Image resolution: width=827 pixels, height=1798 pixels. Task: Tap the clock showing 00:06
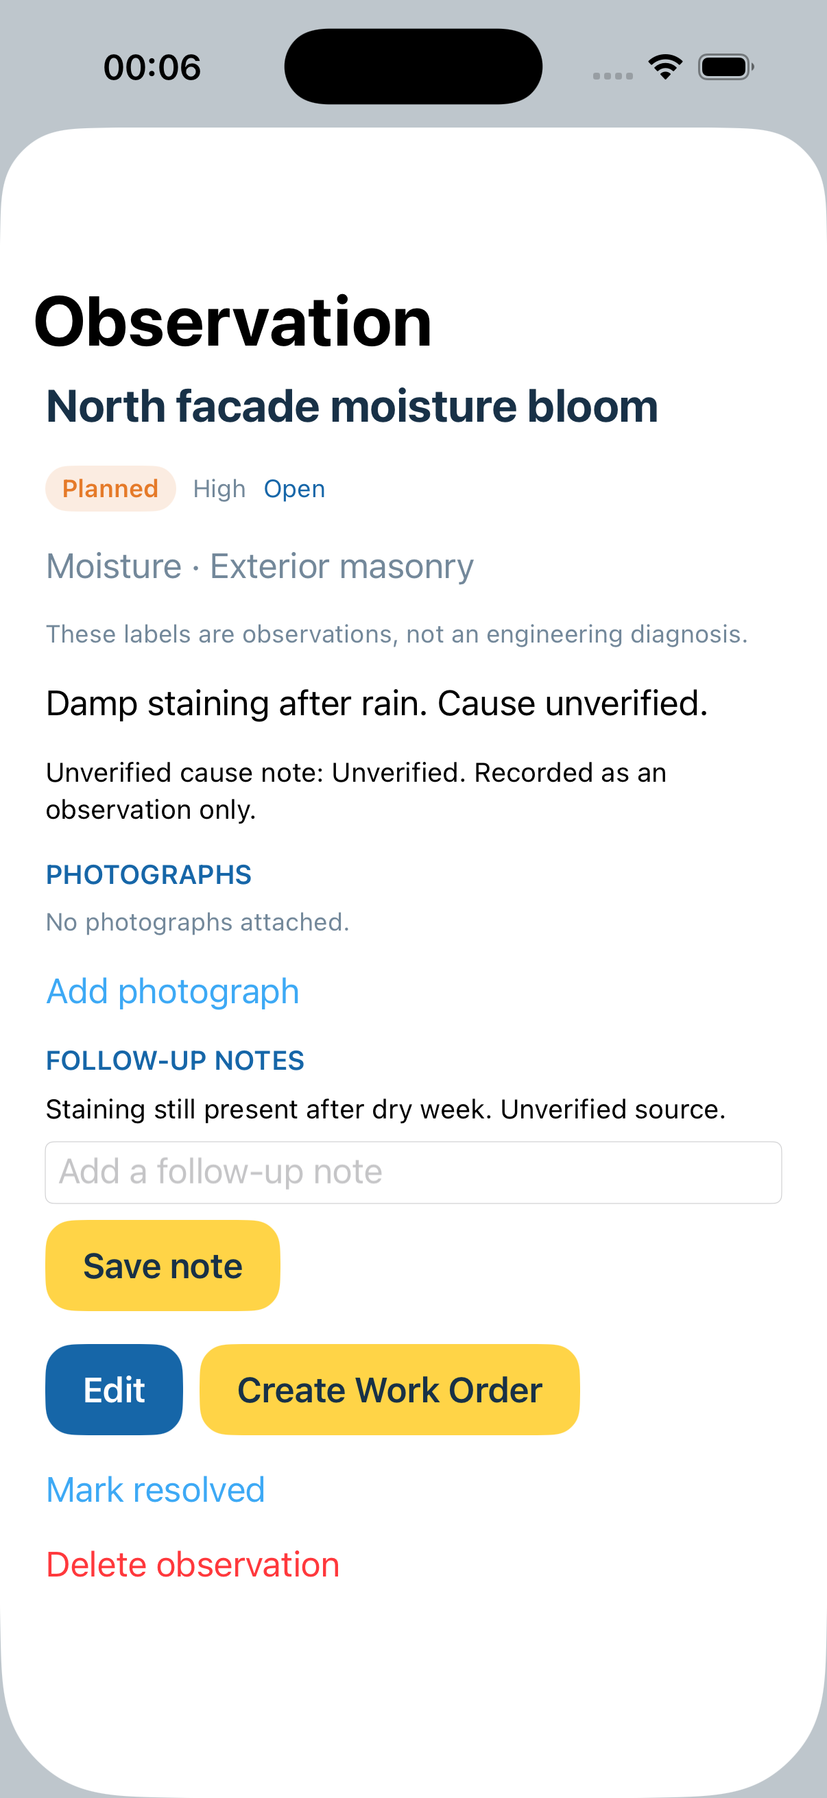pyautogui.click(x=152, y=68)
